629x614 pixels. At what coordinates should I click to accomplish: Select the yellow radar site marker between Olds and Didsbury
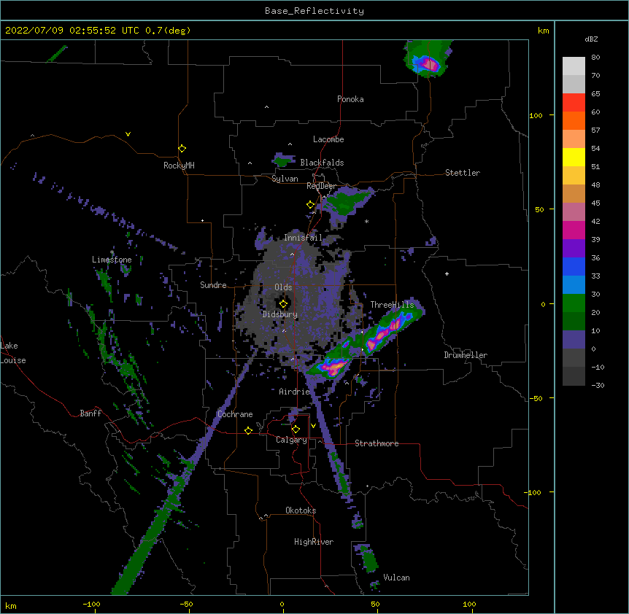(x=283, y=304)
